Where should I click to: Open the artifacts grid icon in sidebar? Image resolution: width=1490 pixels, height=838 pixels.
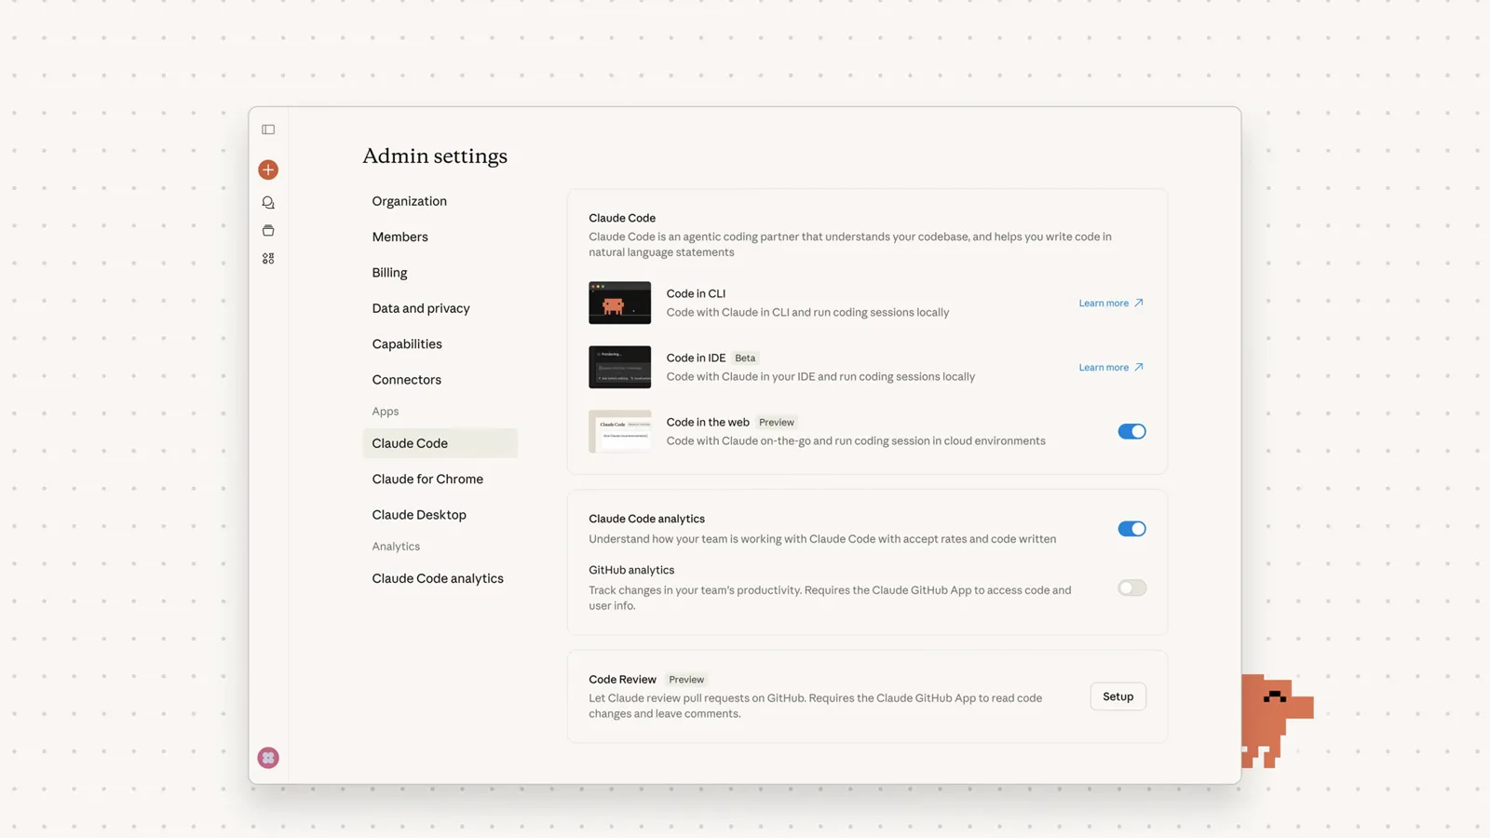(268, 259)
